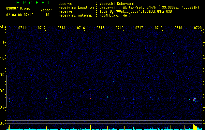This screenshot has width=205, height=130.
Task: Click the 0.7 frequency axis label
Action: [3, 107]
